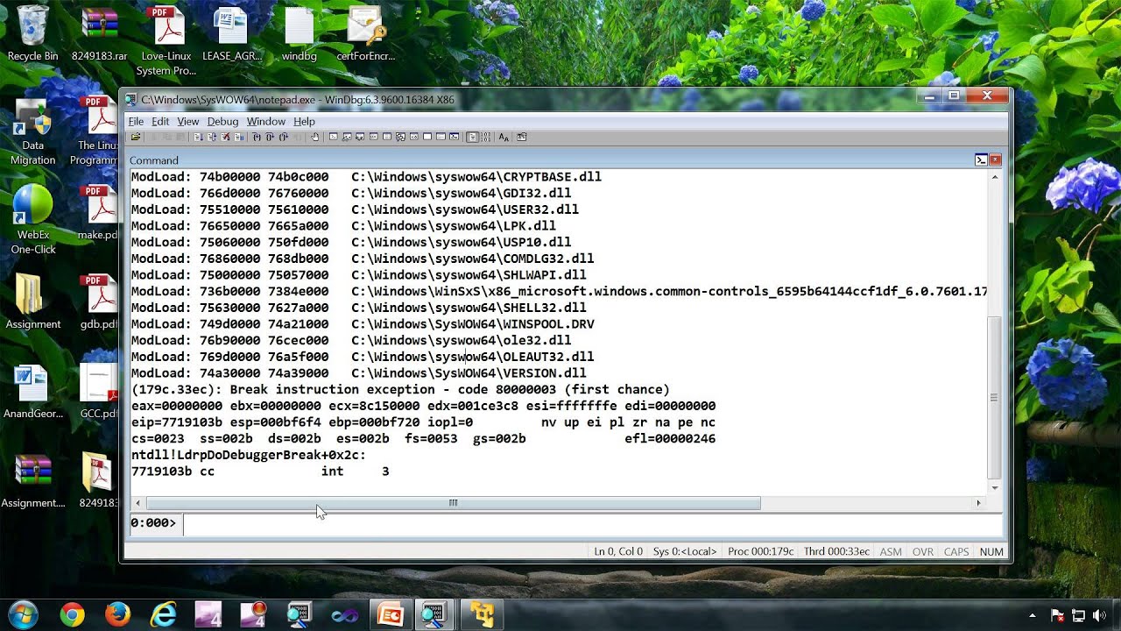Screen dimensions: 1121x631
Task: Select the certForEncr desktop icon
Action: click(366, 33)
